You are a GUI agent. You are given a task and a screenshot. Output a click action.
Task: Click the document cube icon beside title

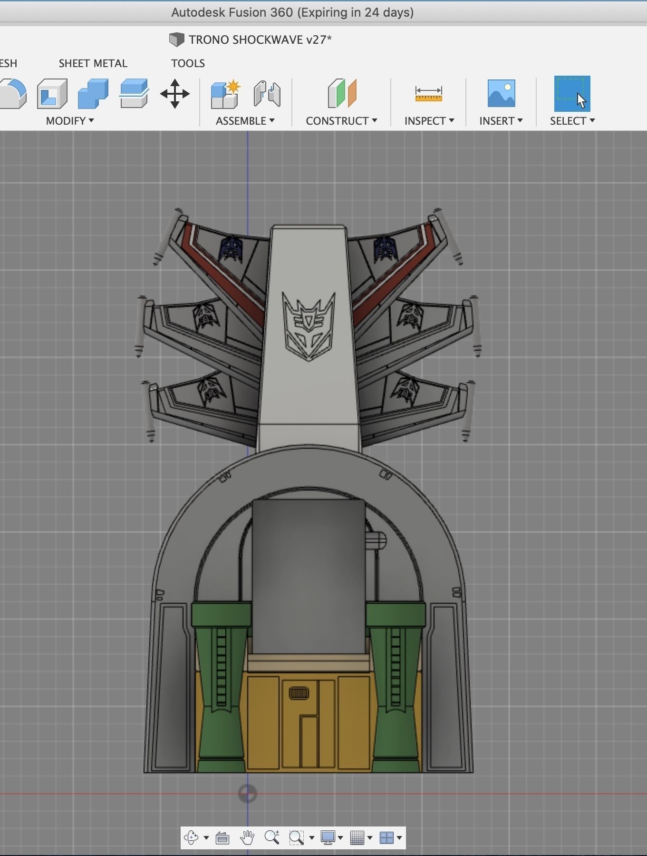click(176, 39)
